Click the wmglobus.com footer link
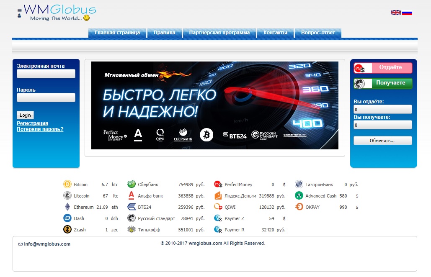 coord(205,243)
